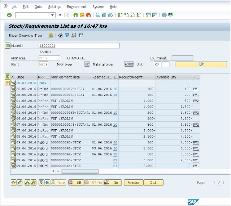
Task: Click the Date button
Action: point(58,183)
